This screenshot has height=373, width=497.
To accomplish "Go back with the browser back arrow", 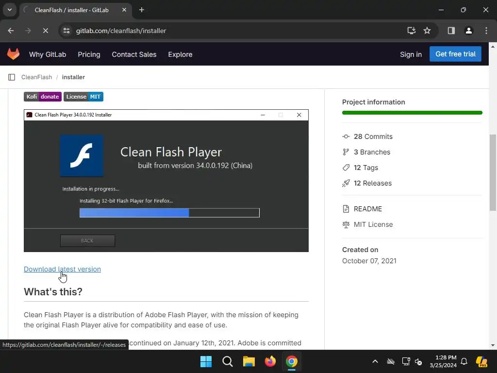I will pos(11,31).
